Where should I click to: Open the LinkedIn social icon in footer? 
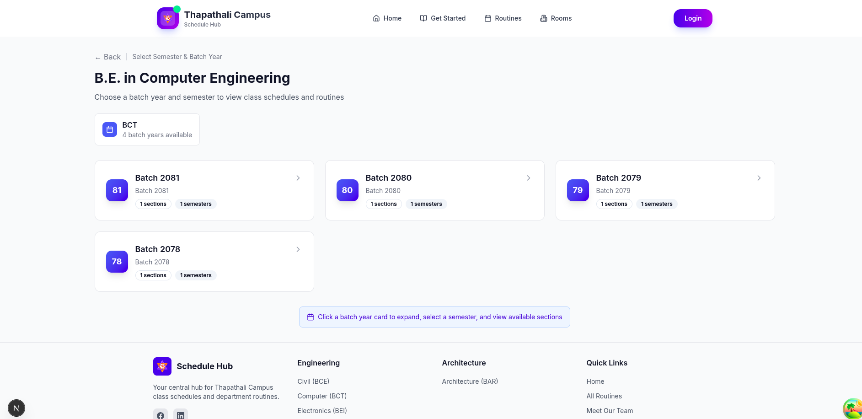click(x=181, y=414)
